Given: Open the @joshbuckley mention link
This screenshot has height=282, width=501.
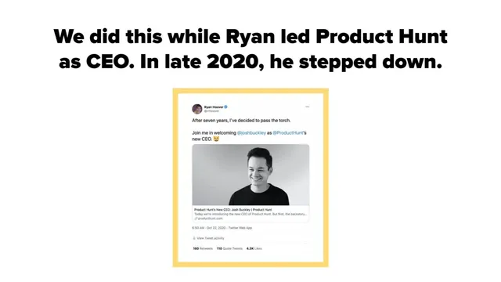Looking at the screenshot, I should tap(251, 132).
